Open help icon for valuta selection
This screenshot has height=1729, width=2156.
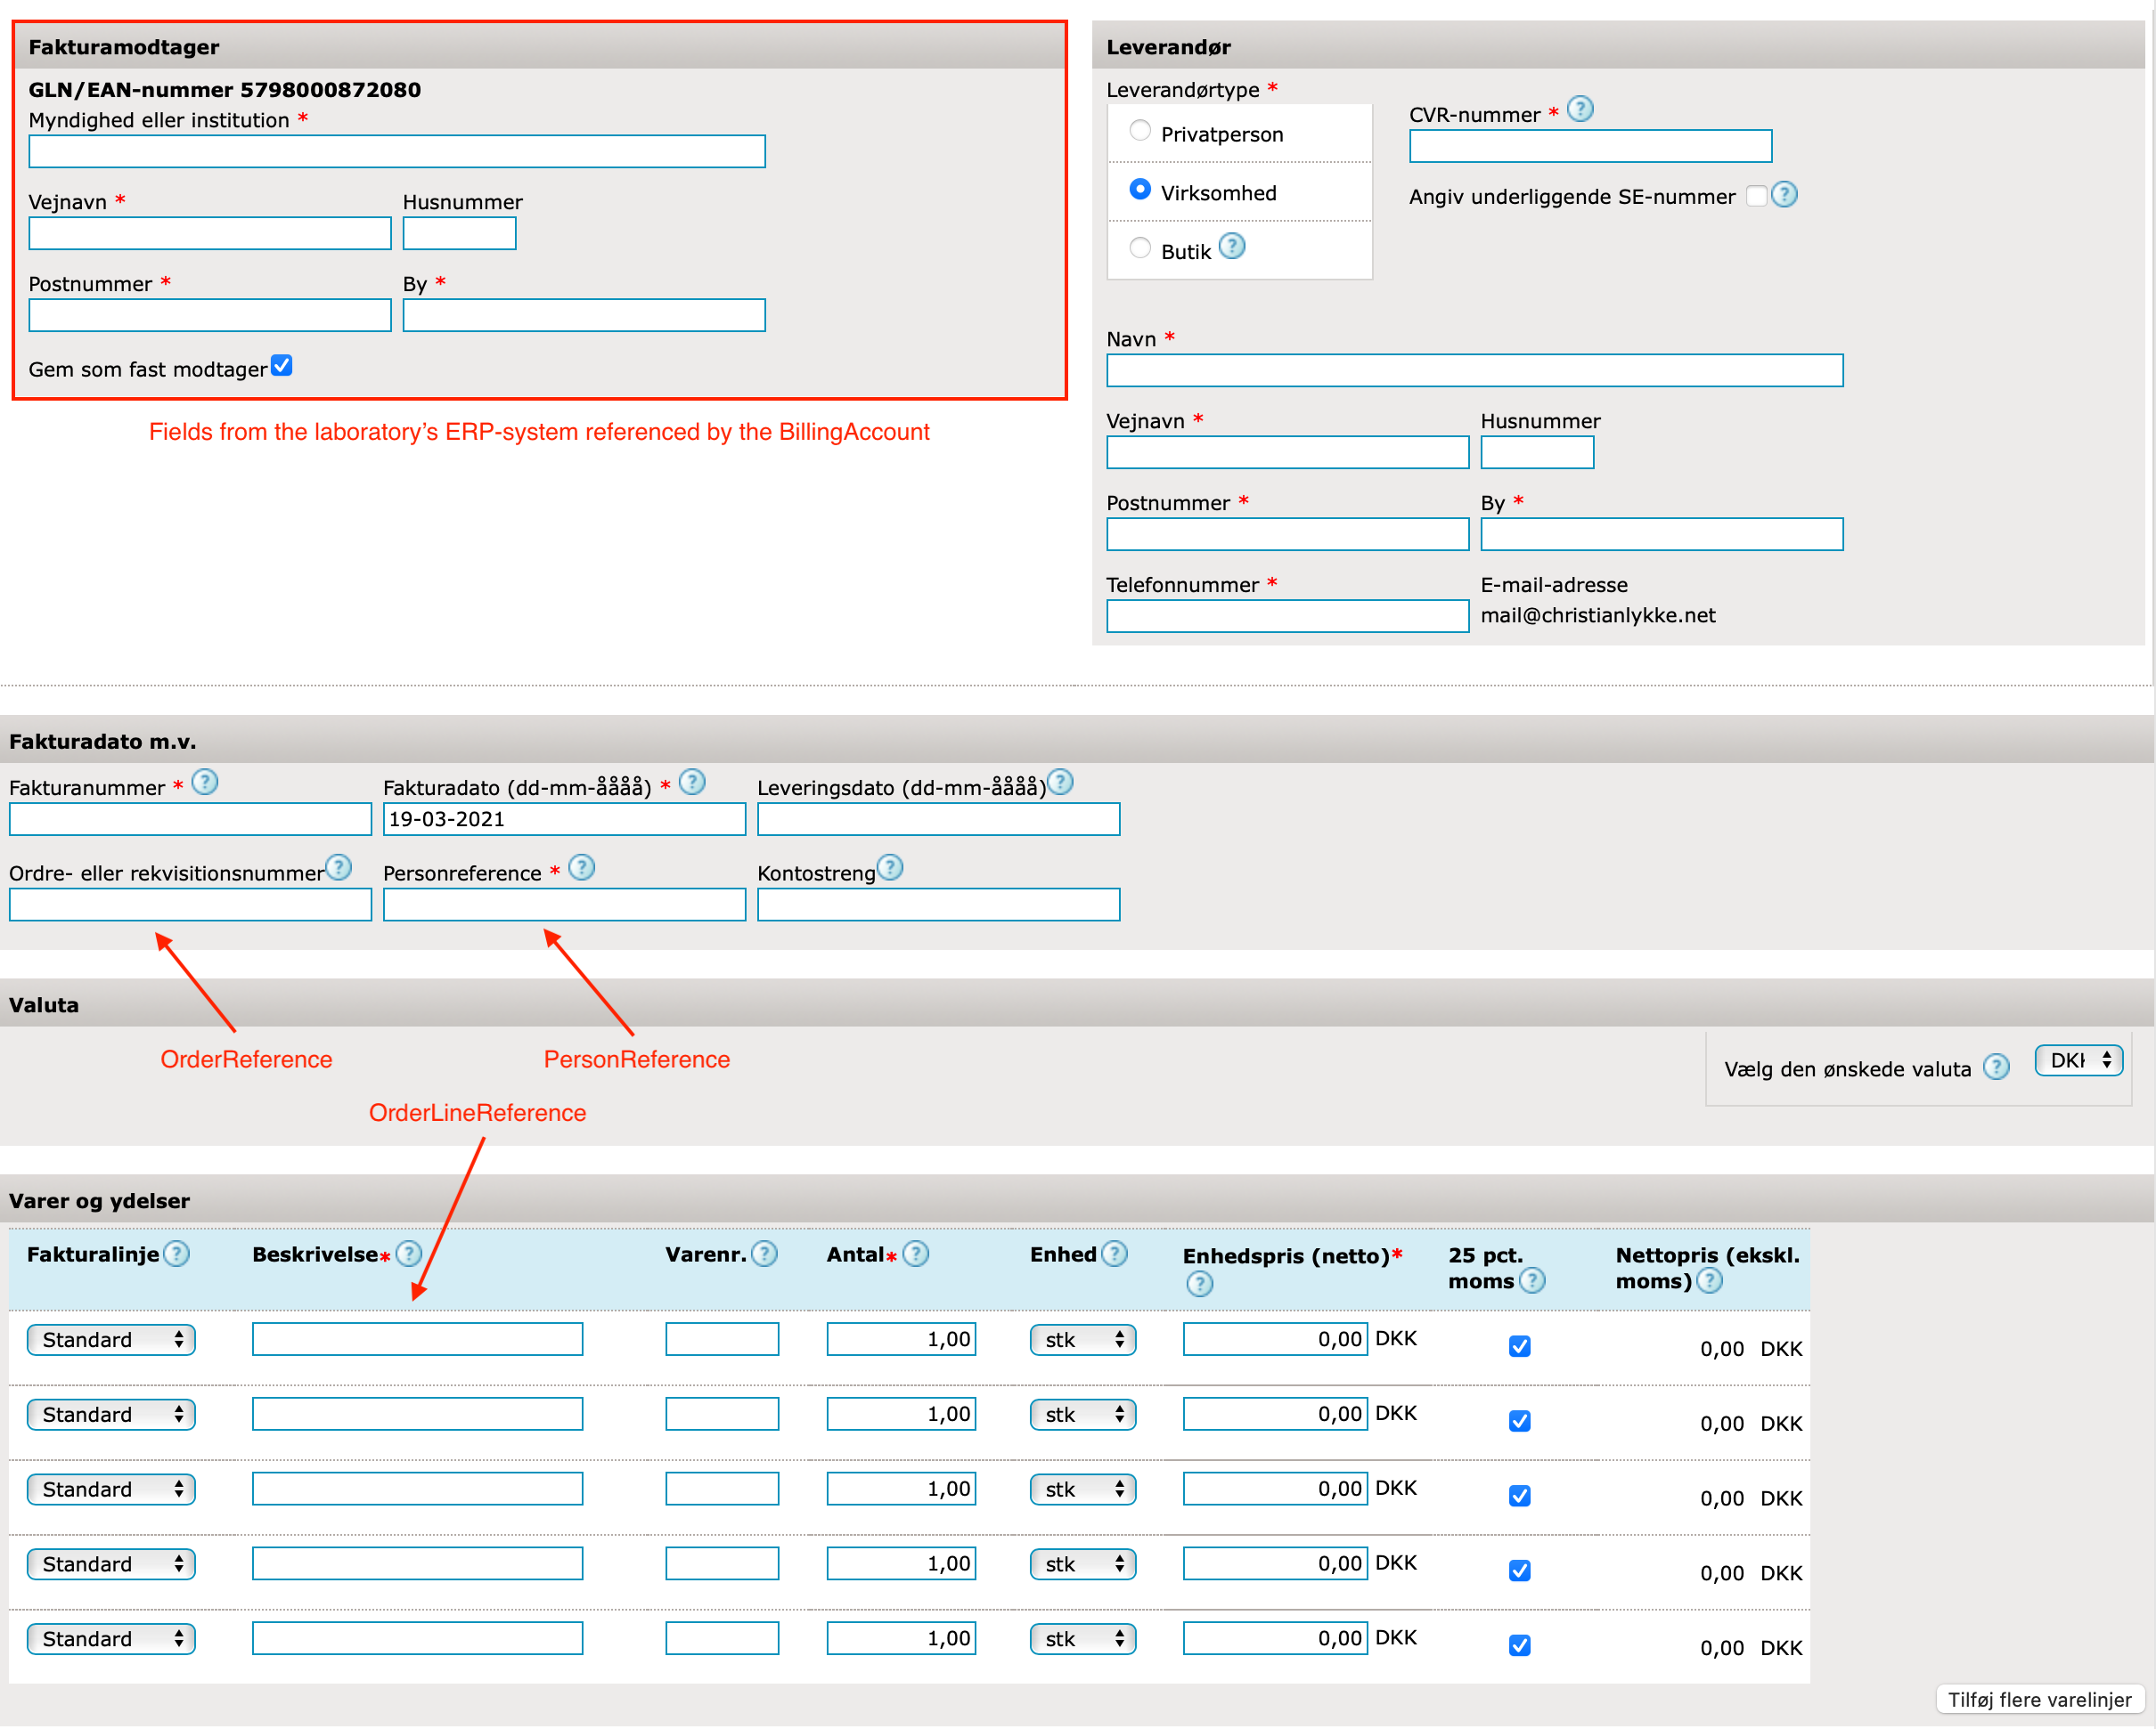(1997, 1067)
